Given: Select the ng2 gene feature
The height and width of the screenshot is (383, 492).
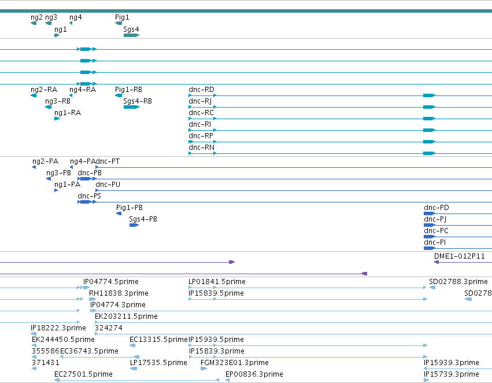Looking at the screenshot, I should coord(34,23).
